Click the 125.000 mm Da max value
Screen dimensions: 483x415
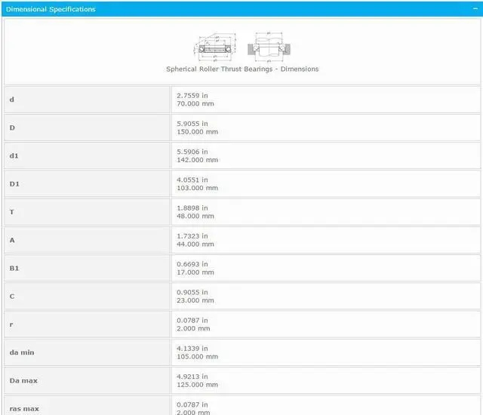[x=197, y=385]
